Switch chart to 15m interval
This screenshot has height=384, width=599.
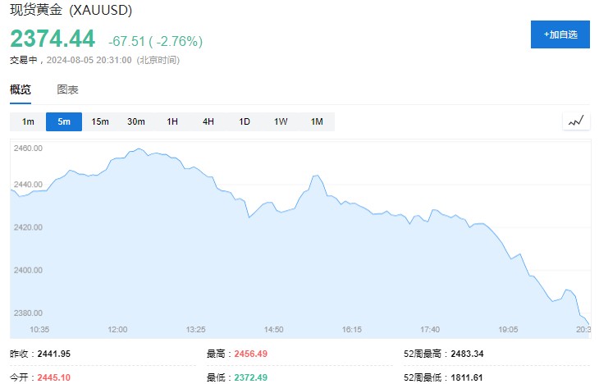(x=100, y=121)
